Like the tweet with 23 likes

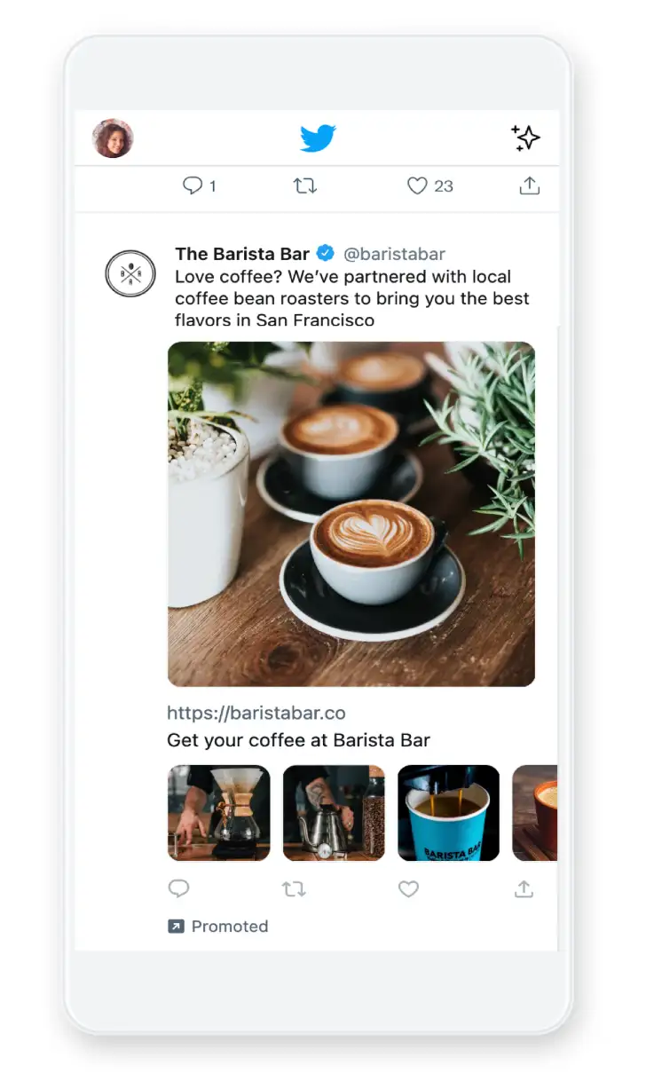click(429, 185)
